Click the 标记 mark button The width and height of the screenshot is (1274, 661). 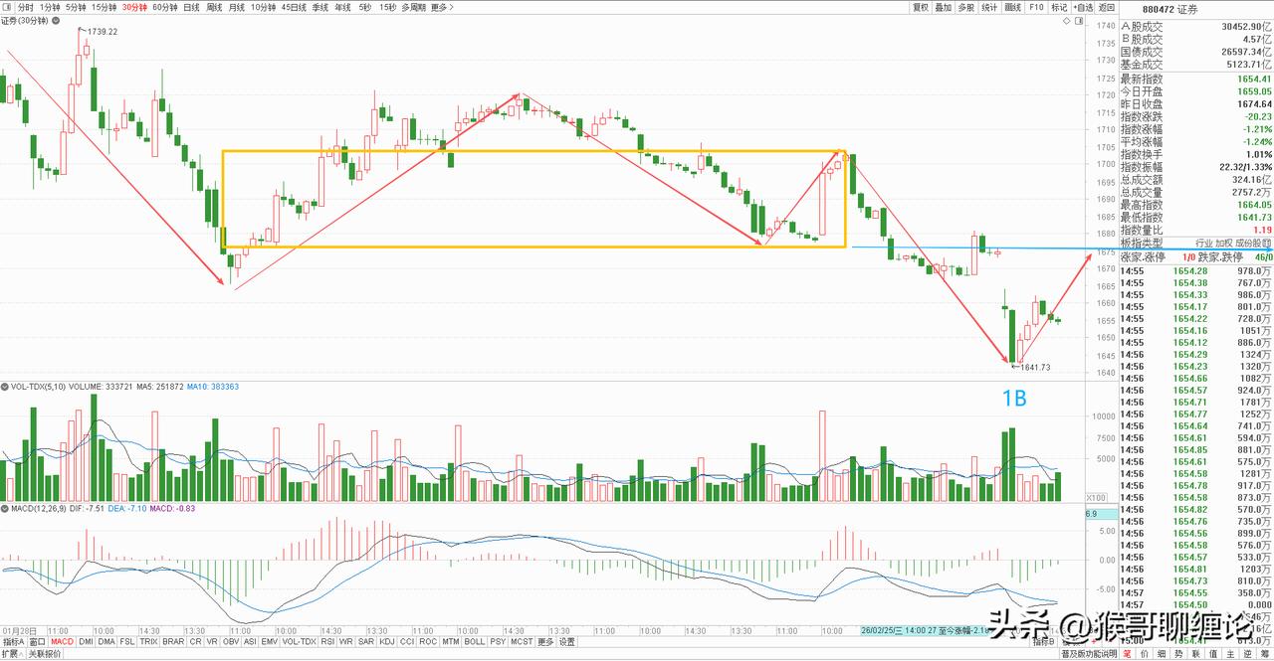[1059, 7]
